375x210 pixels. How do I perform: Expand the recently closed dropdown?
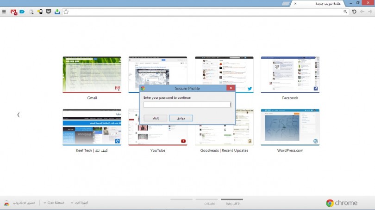click(55, 203)
